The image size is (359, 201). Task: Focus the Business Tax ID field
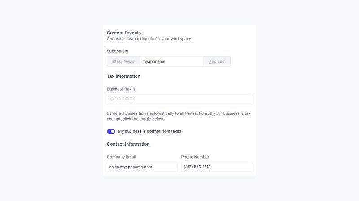pos(179,99)
